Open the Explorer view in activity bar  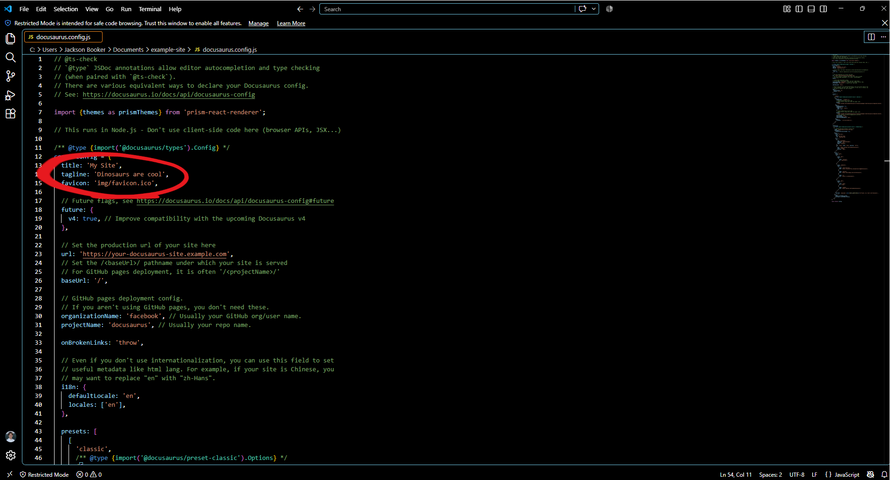point(10,38)
